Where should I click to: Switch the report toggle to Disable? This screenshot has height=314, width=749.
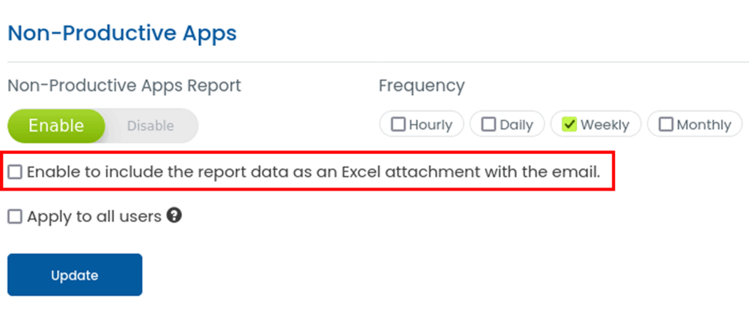coord(151,126)
